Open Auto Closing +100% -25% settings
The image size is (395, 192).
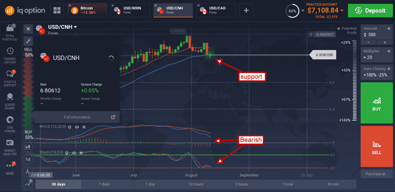pyautogui.click(x=376, y=72)
